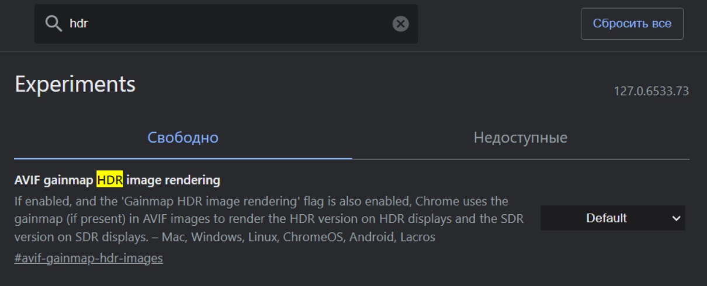Place cursor after "hdr" in search box

click(x=88, y=24)
